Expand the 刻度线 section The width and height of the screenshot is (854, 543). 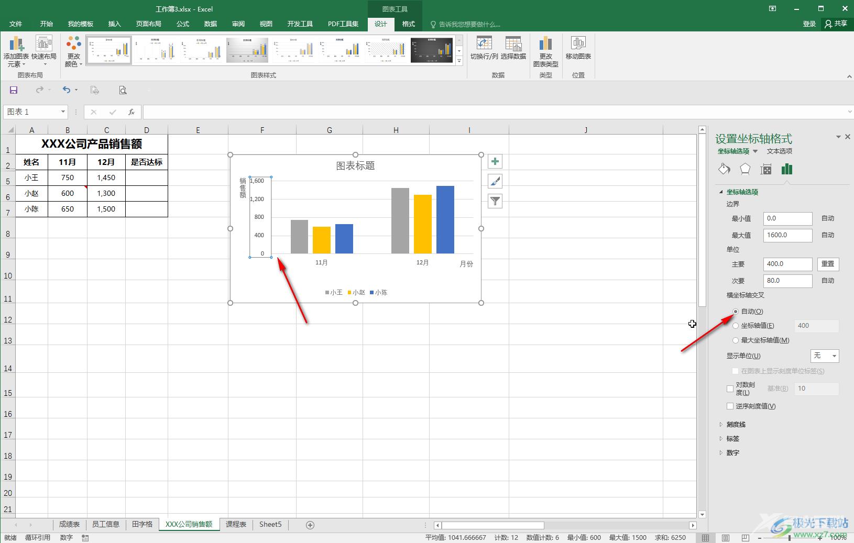coord(721,425)
